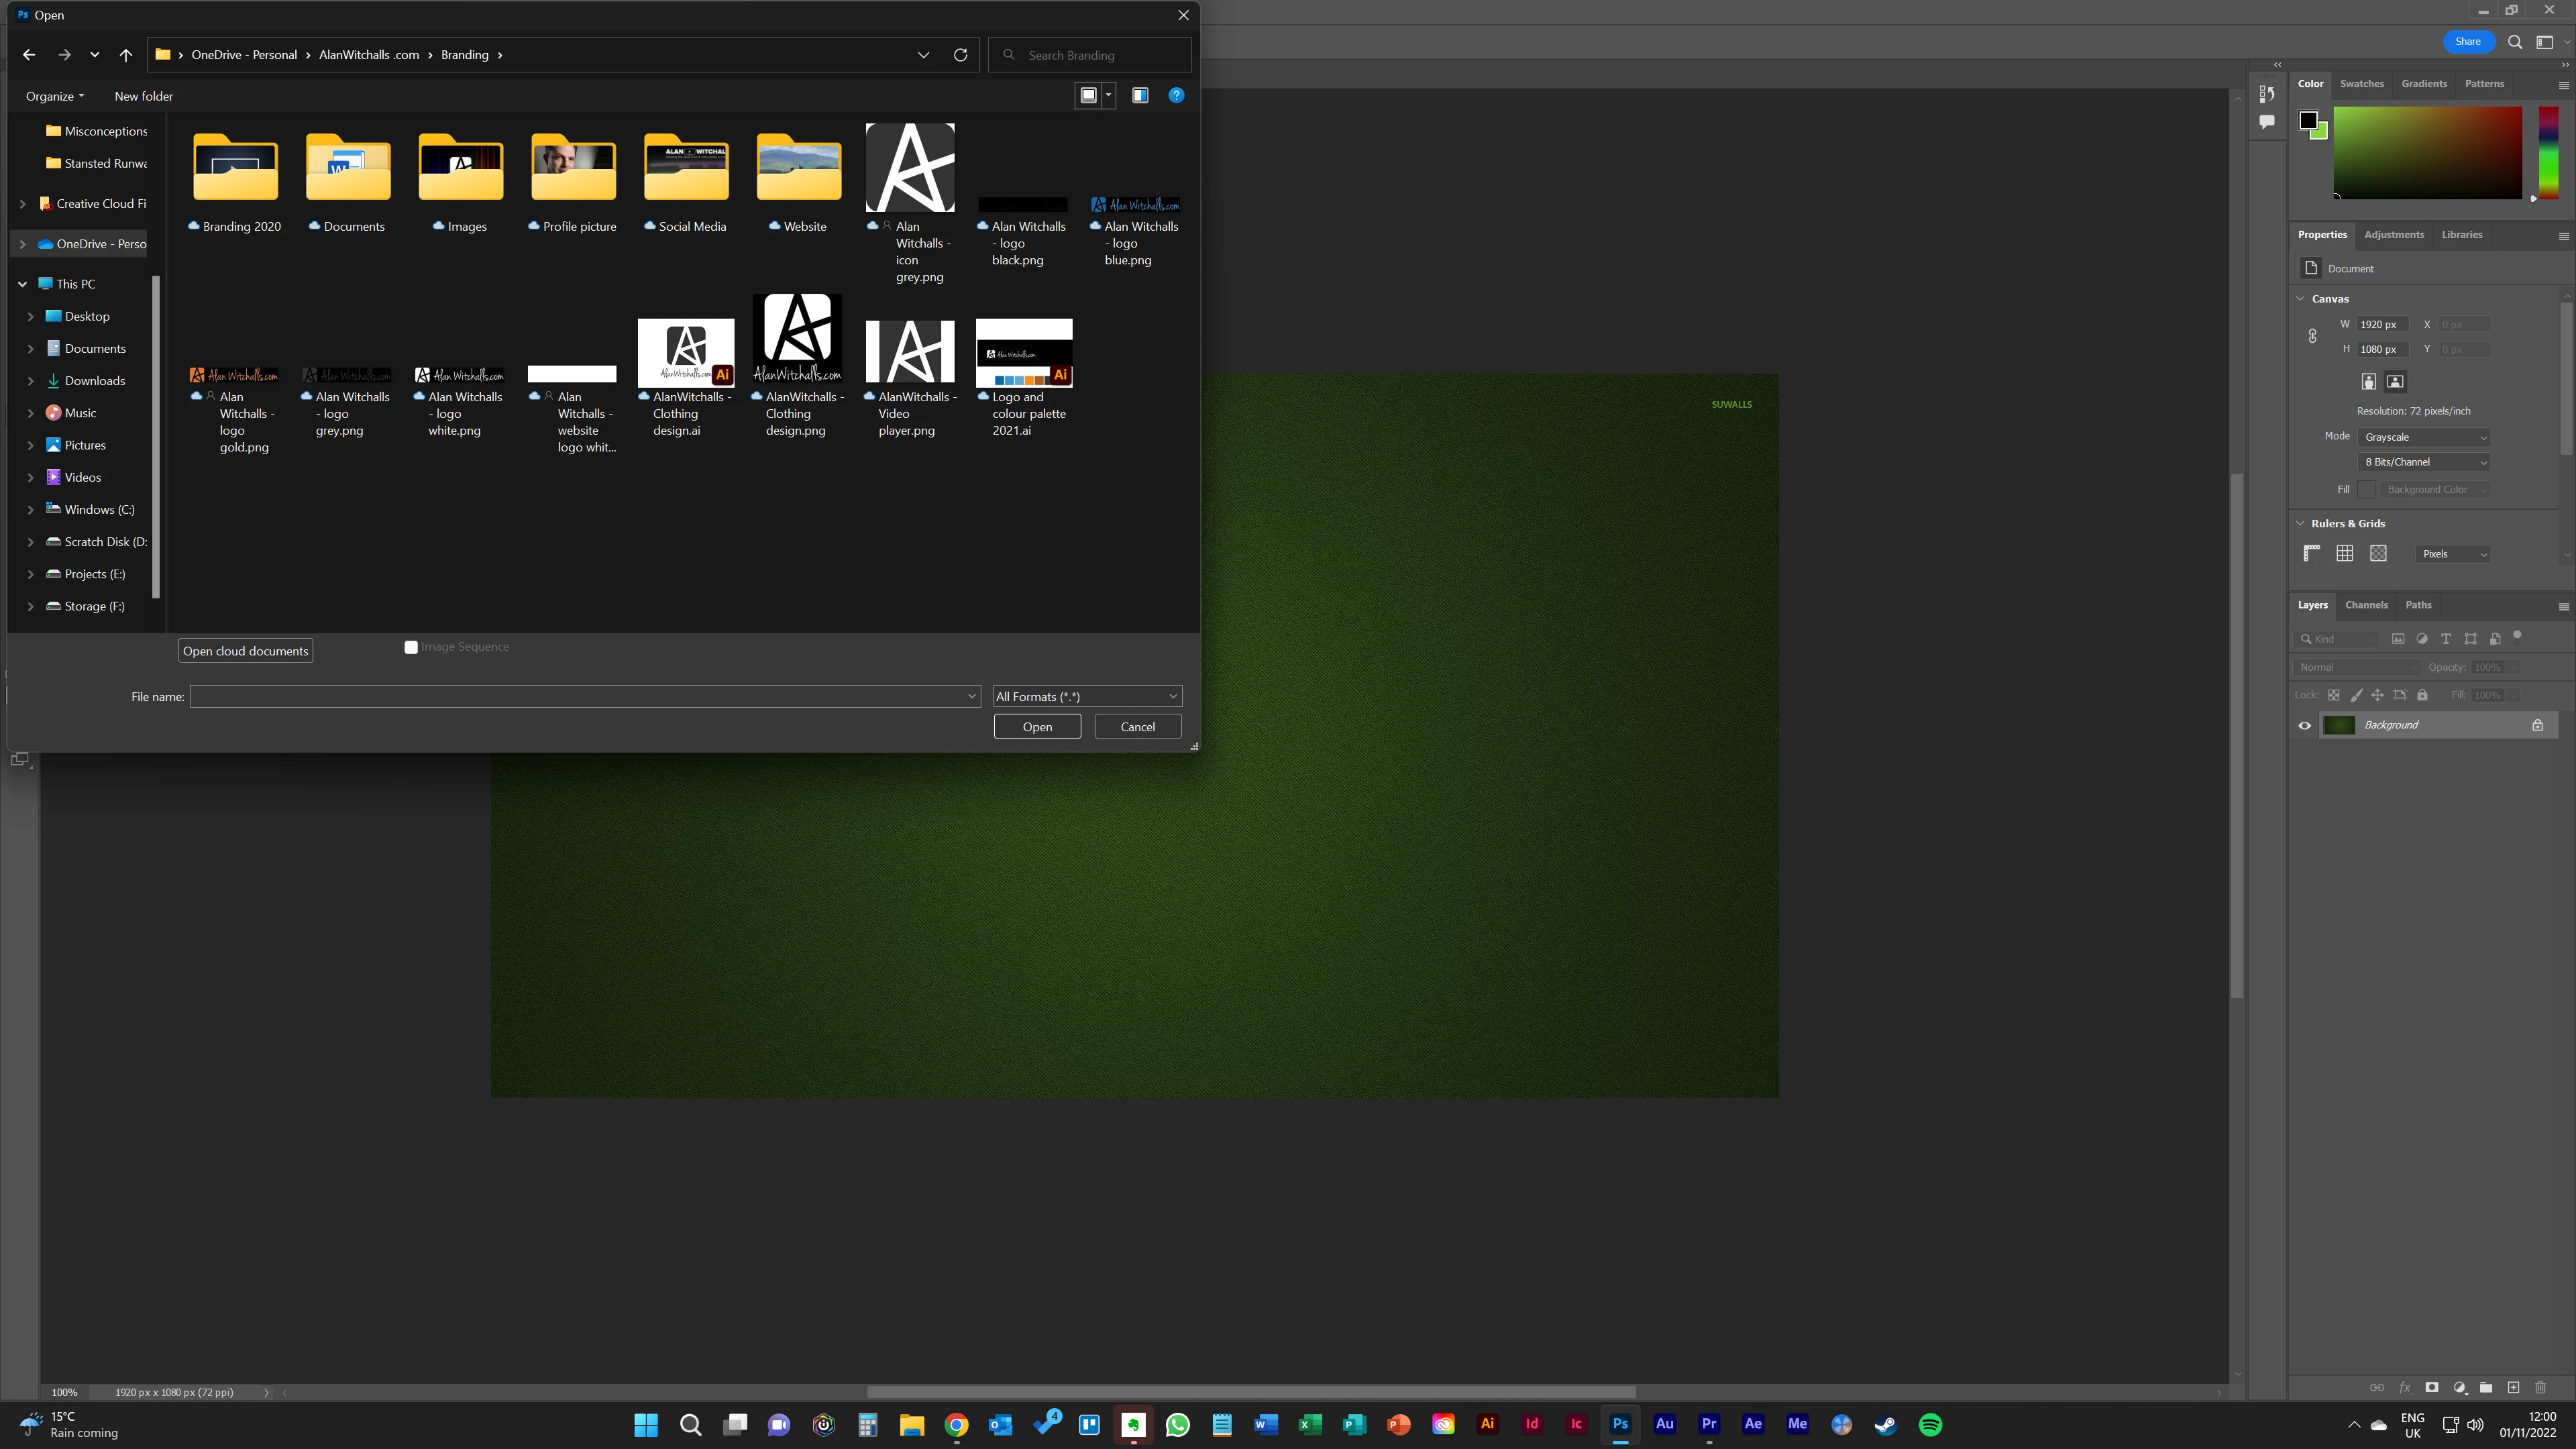The width and height of the screenshot is (2576, 1449).
Task: Click the delete layer trash icon
Action: 2540,1387
